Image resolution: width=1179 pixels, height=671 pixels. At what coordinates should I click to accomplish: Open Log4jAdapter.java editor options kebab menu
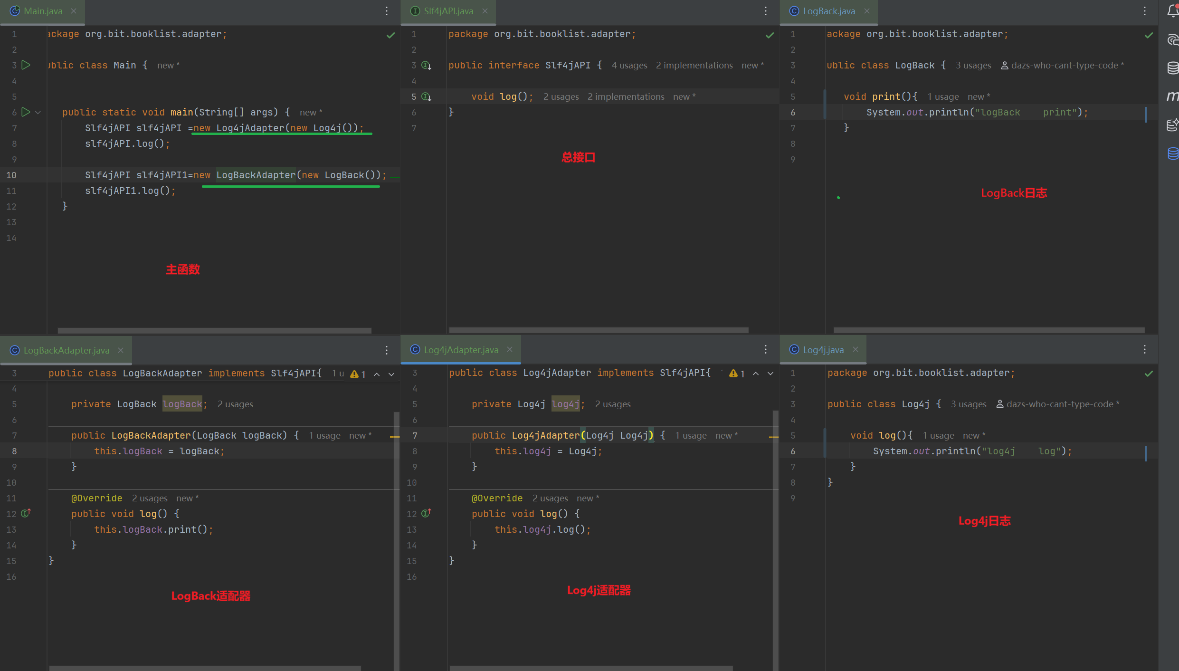point(766,350)
